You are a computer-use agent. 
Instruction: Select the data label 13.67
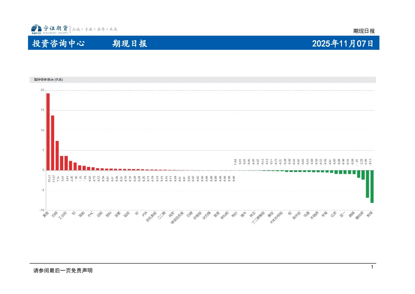tap(54, 179)
